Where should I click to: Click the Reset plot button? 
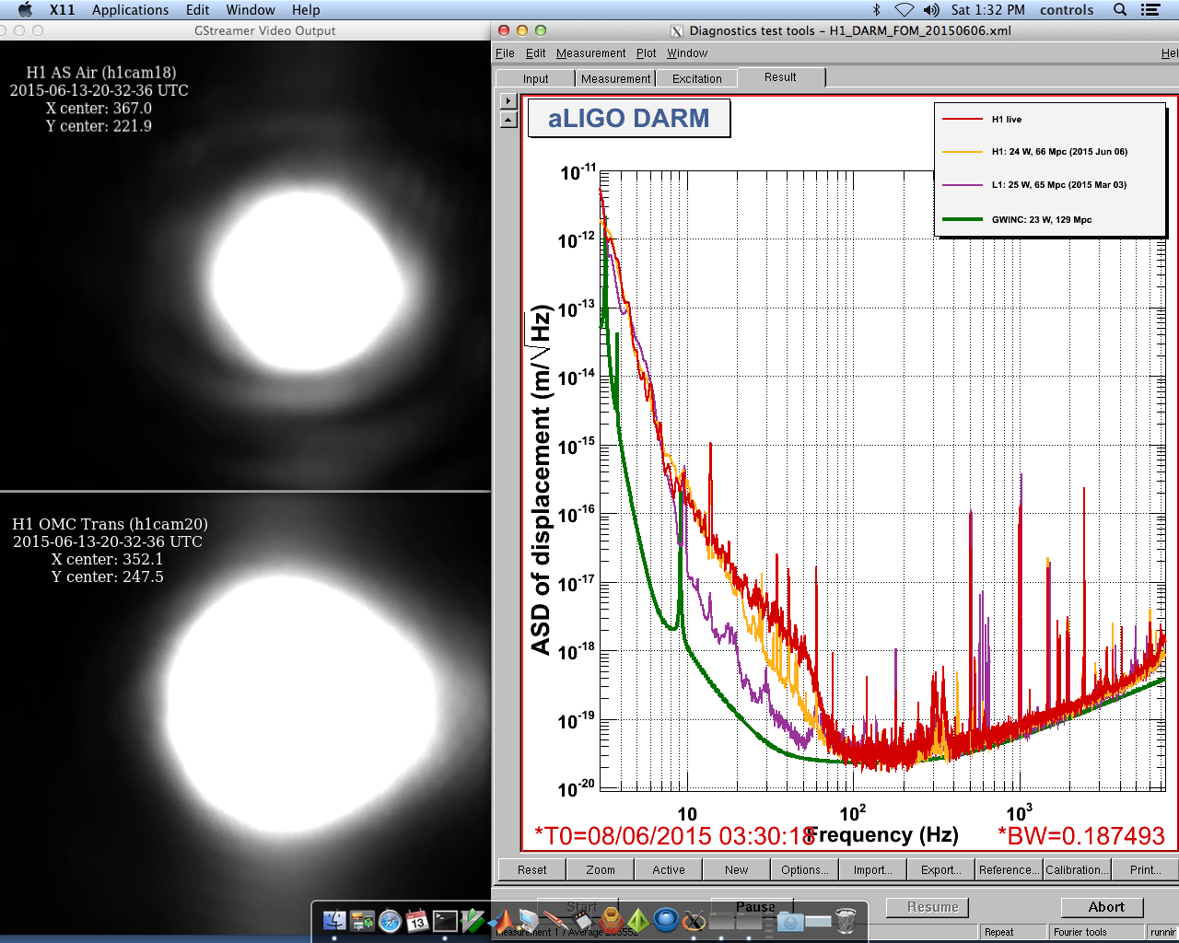[531, 869]
